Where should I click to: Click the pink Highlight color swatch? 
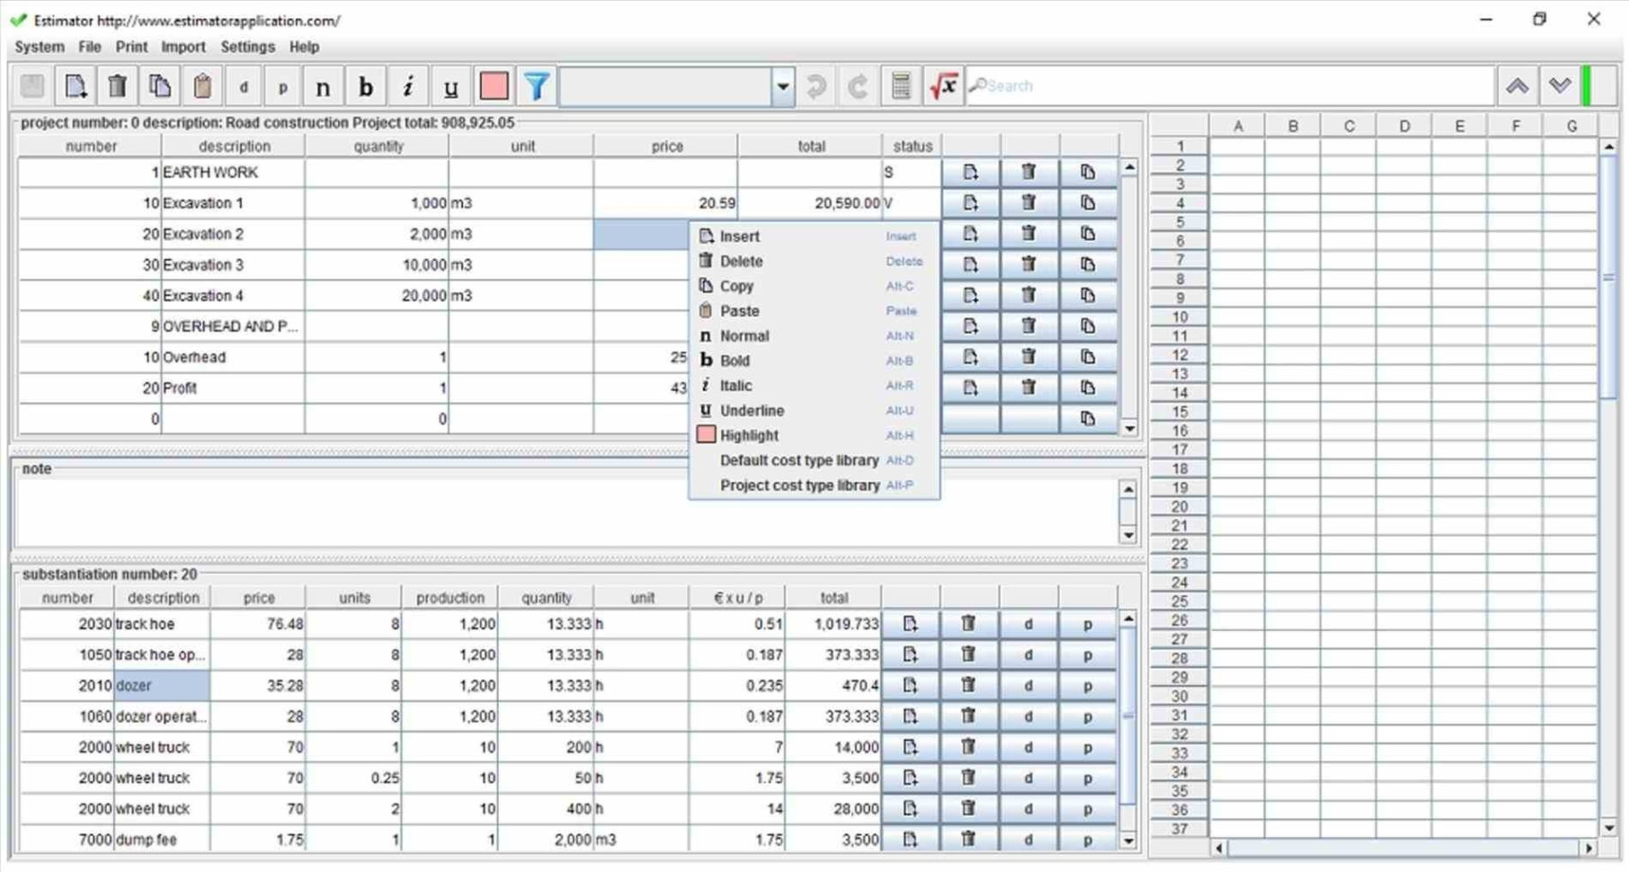(493, 85)
